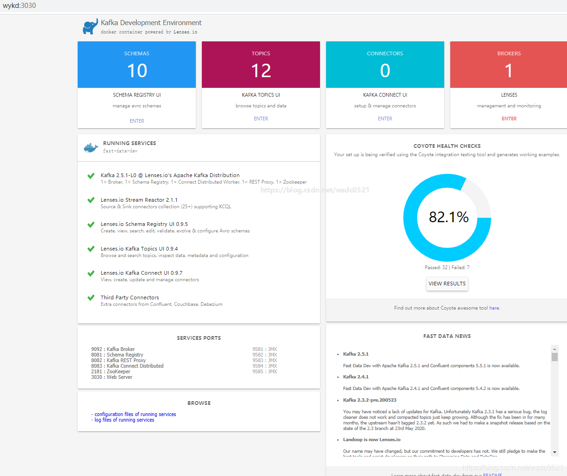Image resolution: width=567 pixels, height=476 pixels.
Task: Click the '8082 : Kafka REST Proxy' port entry
Action: tap(119, 360)
